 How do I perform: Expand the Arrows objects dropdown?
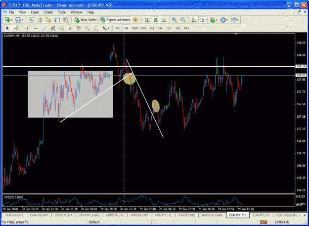click(x=109, y=29)
